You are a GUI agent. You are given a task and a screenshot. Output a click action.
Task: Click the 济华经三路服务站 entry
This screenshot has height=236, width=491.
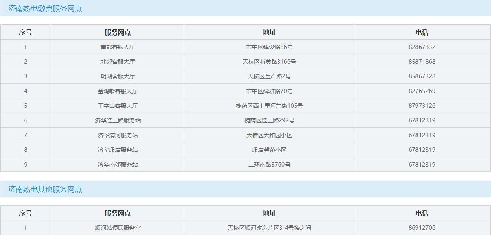[x=118, y=120]
